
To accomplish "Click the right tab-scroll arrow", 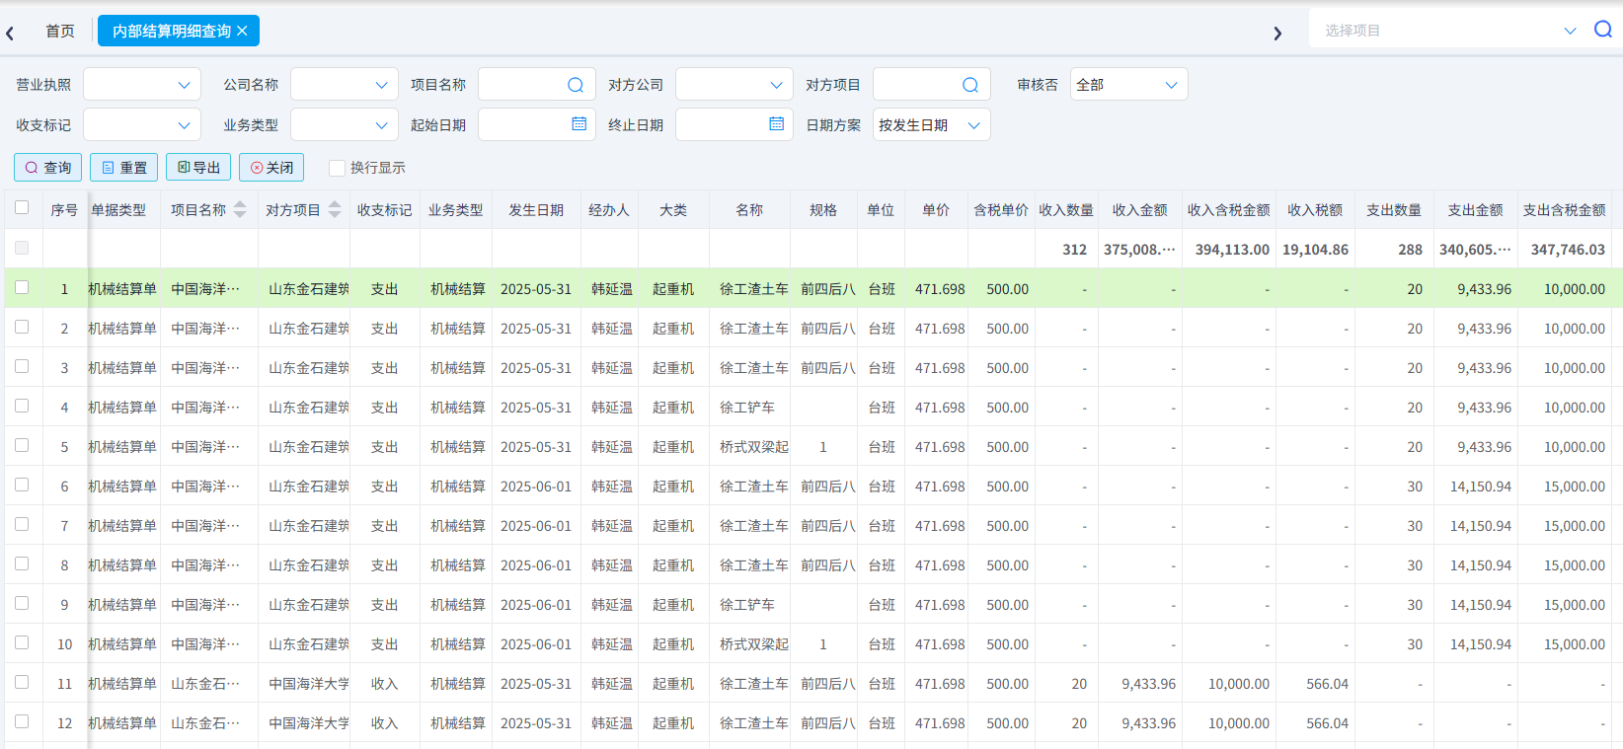I will point(1277,33).
